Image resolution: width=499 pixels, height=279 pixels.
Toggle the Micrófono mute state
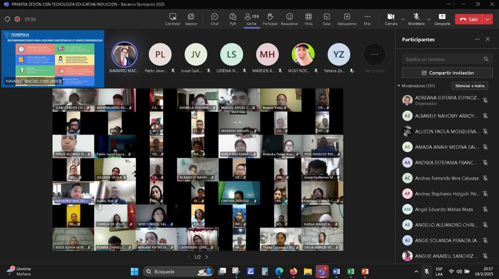tap(416, 19)
